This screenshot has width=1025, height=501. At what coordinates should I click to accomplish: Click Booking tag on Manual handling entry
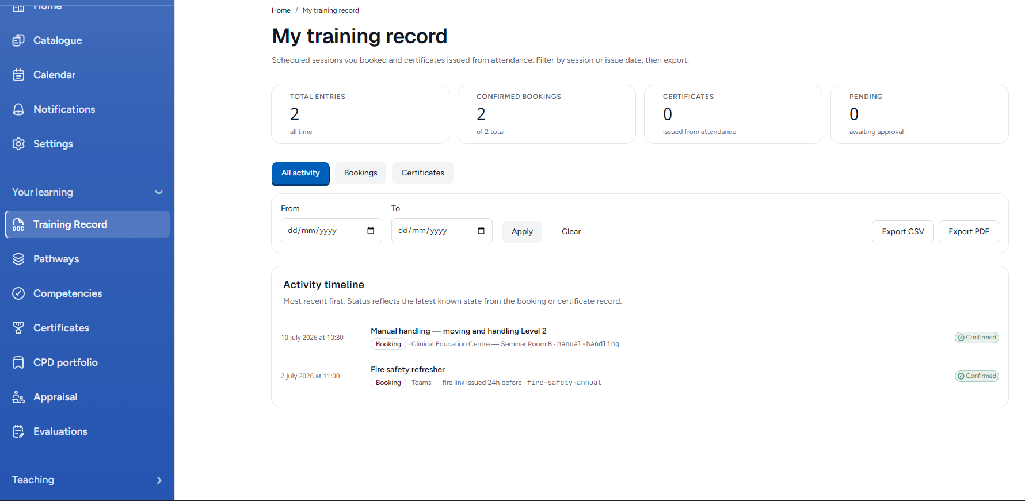click(388, 344)
